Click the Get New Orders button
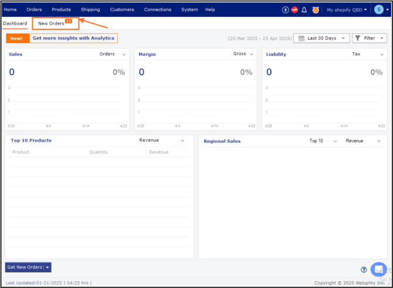 pos(24,268)
